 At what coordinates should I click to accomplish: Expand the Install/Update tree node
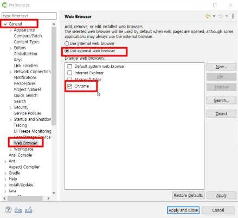(5, 185)
